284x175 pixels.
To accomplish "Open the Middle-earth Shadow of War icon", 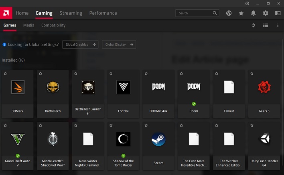I will point(53,139).
